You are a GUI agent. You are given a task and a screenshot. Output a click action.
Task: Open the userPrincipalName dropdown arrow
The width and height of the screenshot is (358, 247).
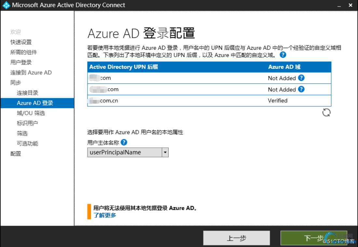point(165,152)
